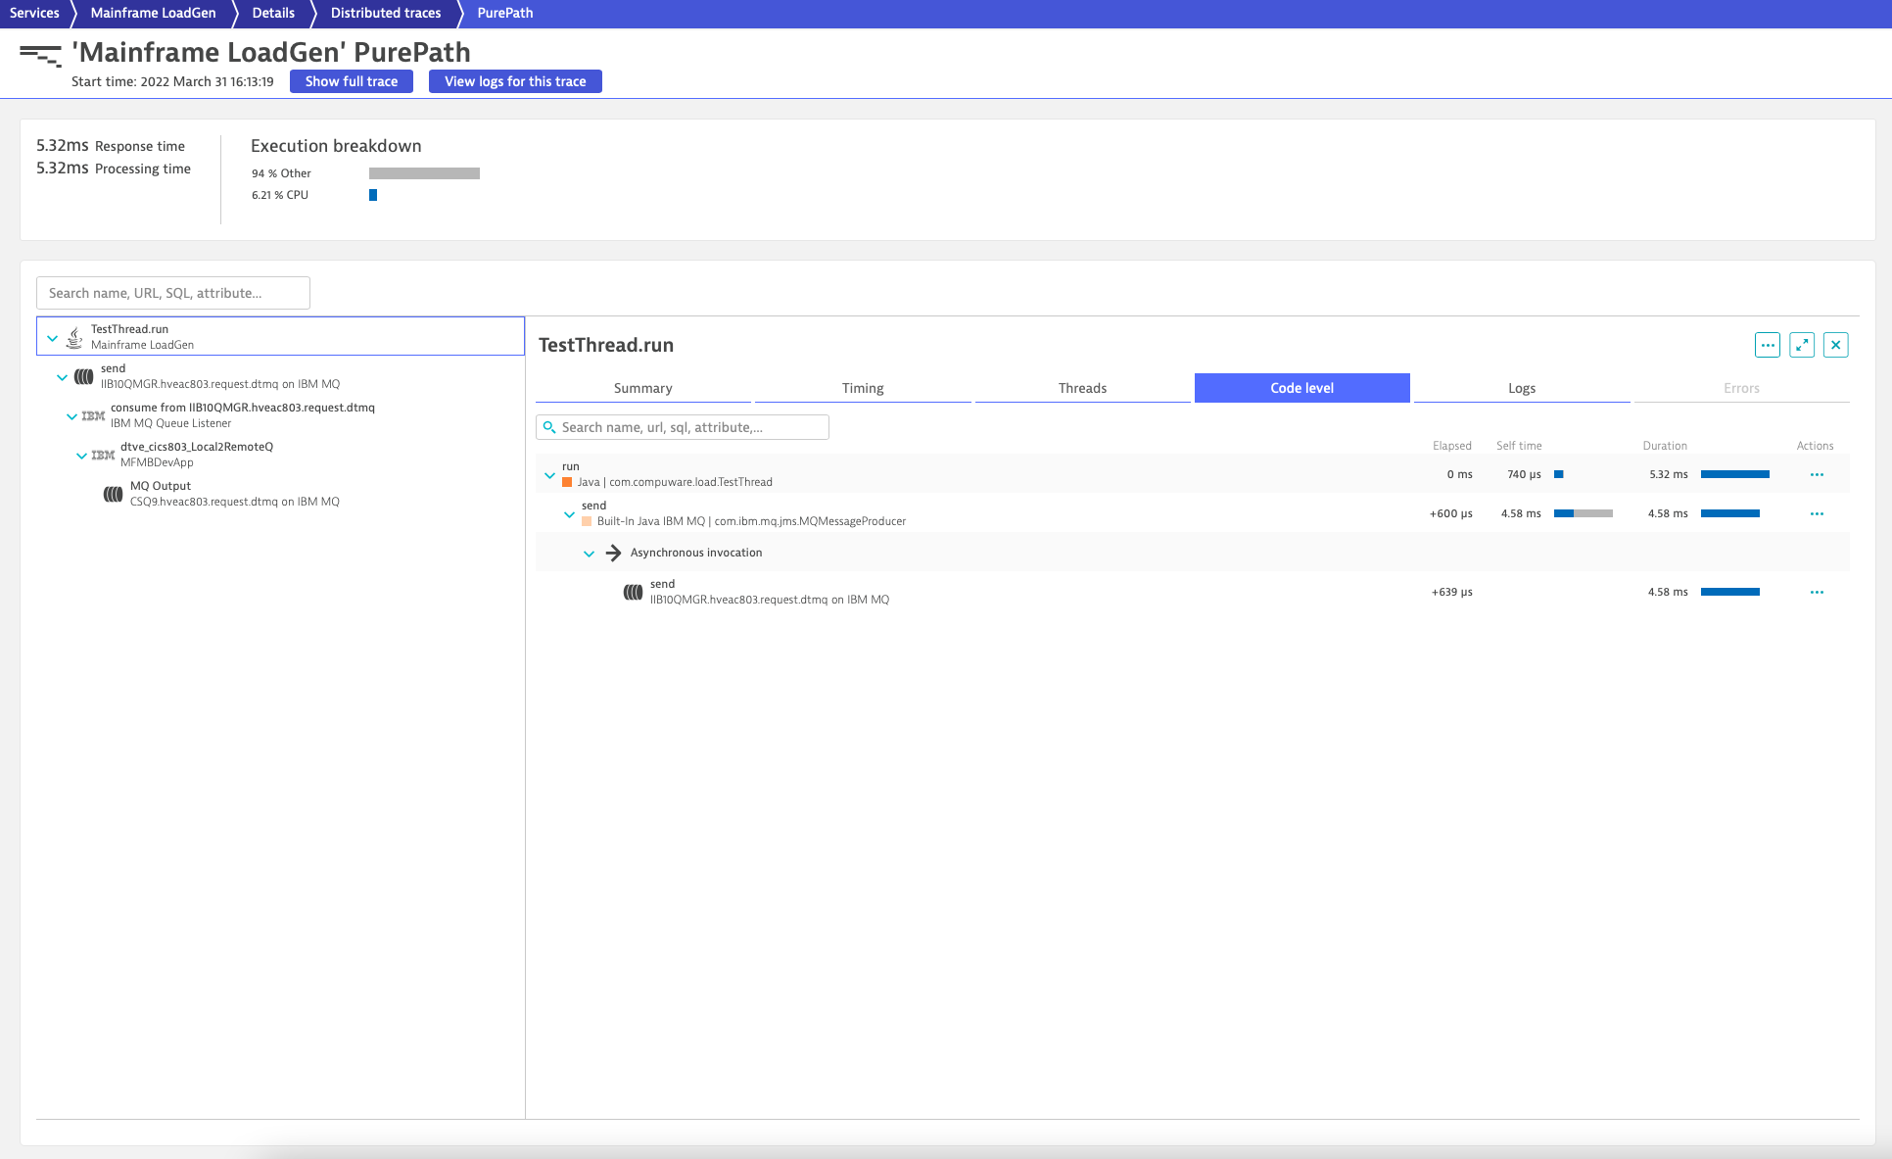Click the search magnifier icon in the code level search
This screenshot has width=1892, height=1159.
[549, 427]
